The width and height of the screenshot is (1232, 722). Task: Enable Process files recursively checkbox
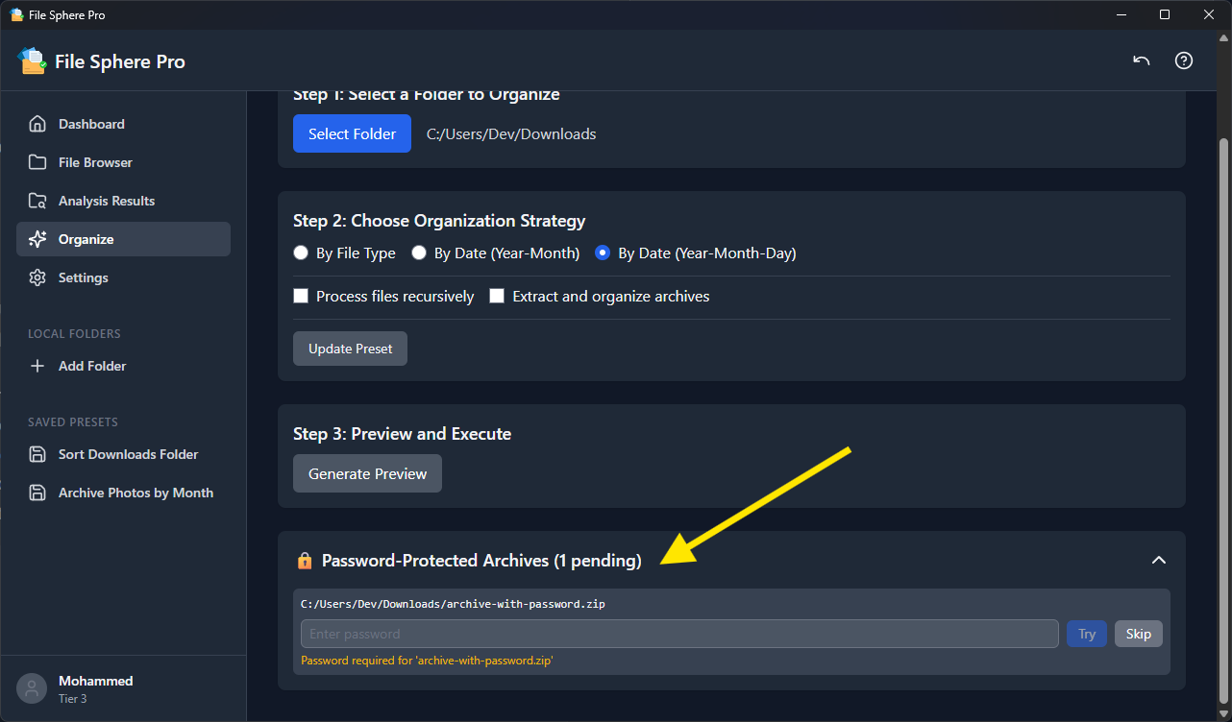tap(301, 296)
